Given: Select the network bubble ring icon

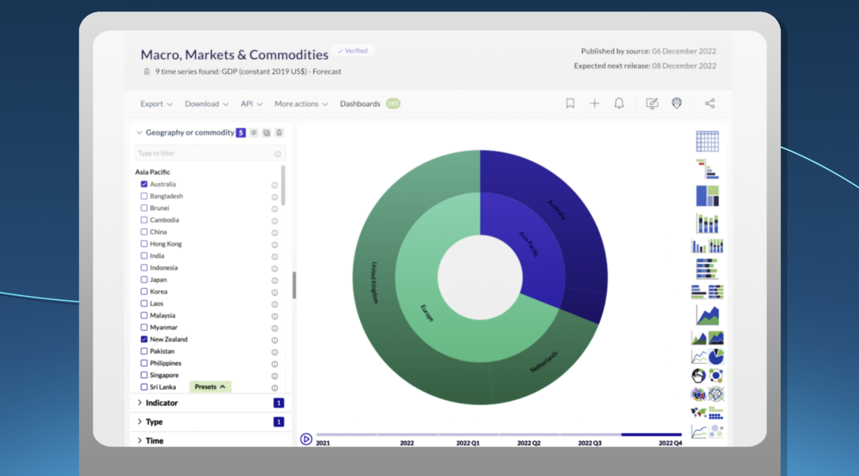Looking at the screenshot, I should pos(716,375).
